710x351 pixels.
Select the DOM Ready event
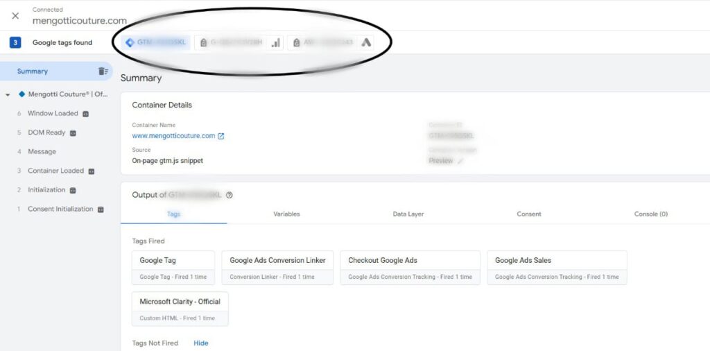(46, 132)
